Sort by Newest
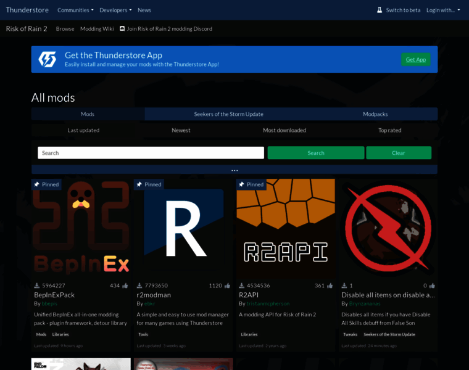The height and width of the screenshot is (370, 469). coord(181,130)
